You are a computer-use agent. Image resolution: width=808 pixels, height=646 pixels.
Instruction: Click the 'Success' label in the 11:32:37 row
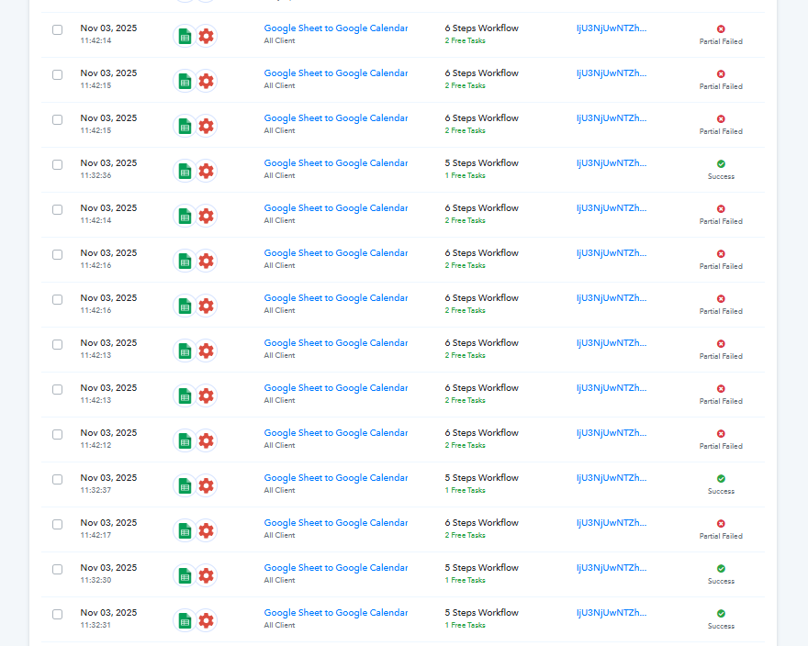click(721, 492)
